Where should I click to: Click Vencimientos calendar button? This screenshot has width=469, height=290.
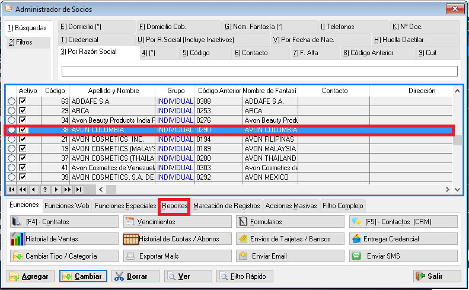coord(177,222)
